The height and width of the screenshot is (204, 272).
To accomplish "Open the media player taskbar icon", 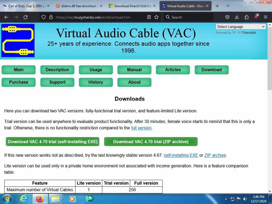I will [x=72, y=199].
